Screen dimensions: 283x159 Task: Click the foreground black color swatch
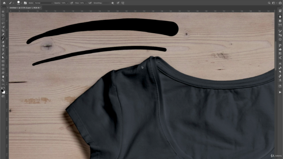pos(2,91)
